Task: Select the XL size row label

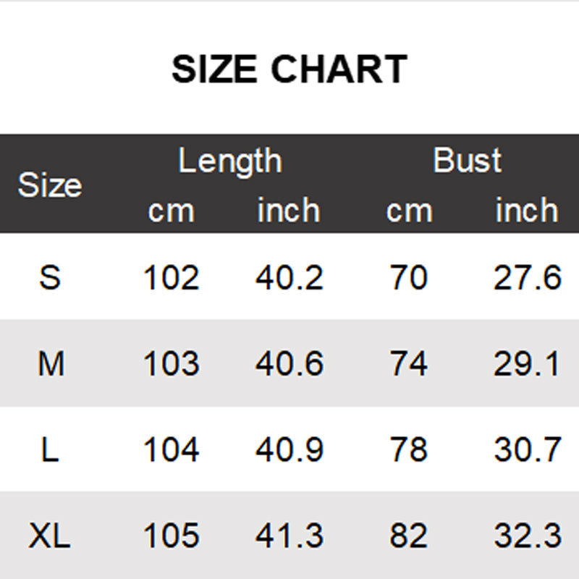Action: [x=50, y=536]
